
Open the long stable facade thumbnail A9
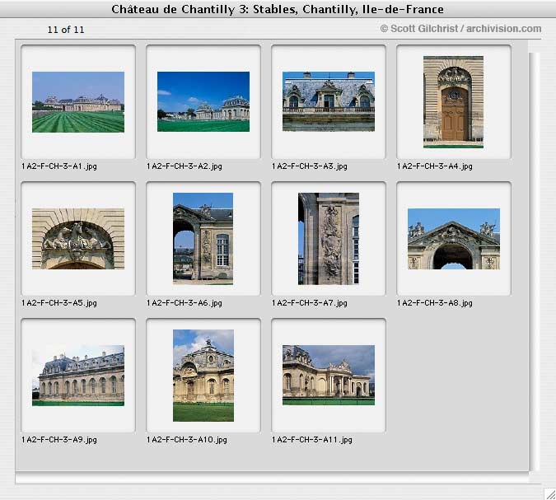(78, 376)
